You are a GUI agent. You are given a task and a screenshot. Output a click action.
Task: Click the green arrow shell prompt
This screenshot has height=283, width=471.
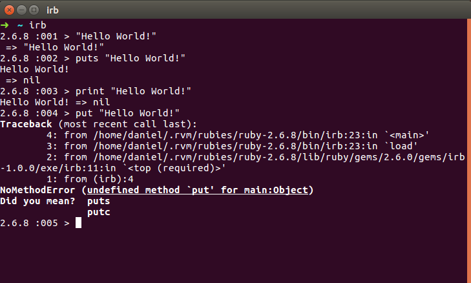[x=5, y=25]
